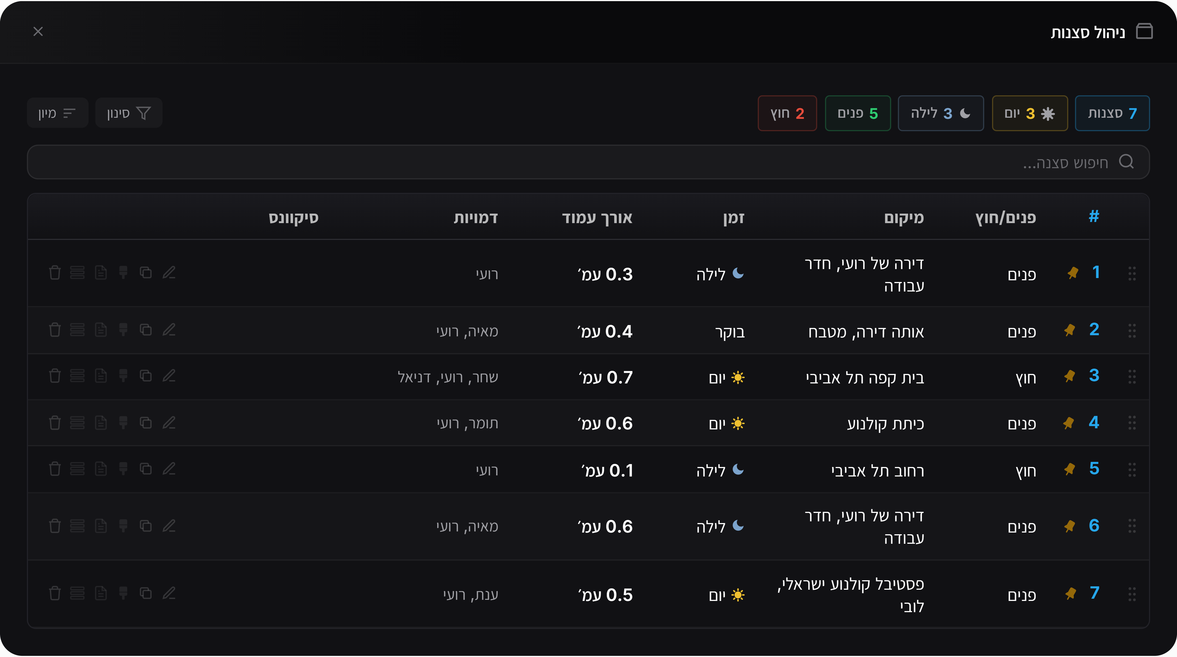Duplicate scene 2 with the copy icon

[x=146, y=330]
